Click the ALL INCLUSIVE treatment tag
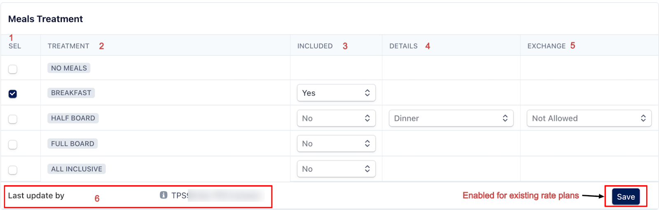 click(77, 169)
